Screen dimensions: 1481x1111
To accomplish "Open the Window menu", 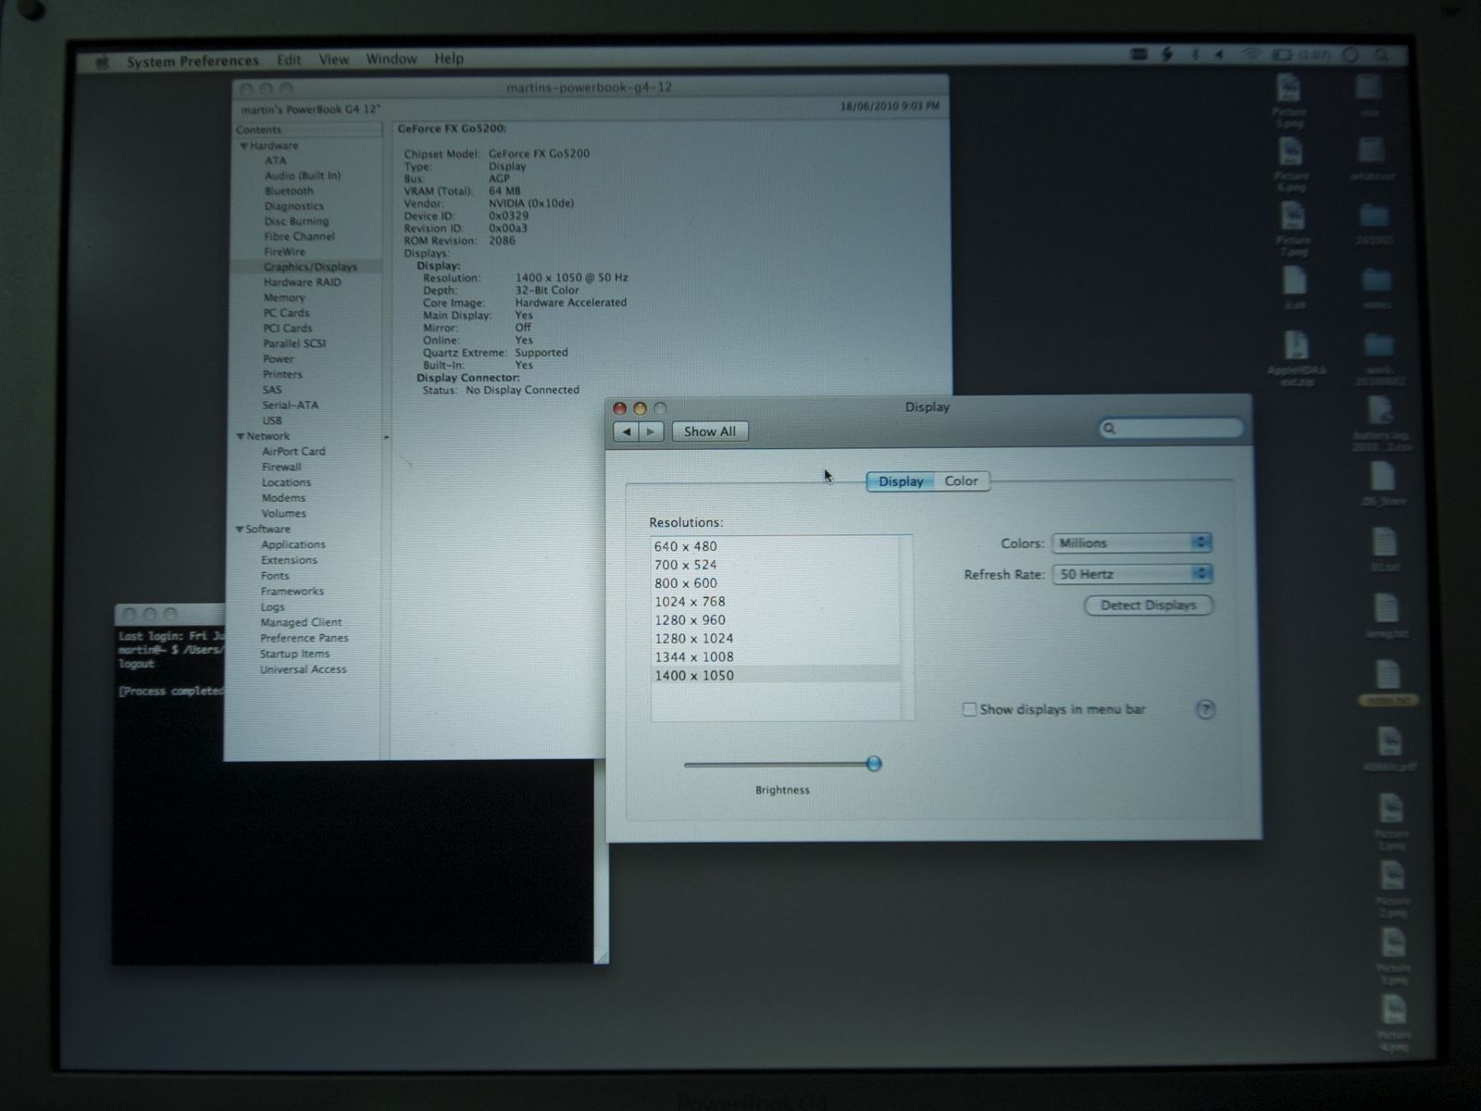I will [392, 59].
